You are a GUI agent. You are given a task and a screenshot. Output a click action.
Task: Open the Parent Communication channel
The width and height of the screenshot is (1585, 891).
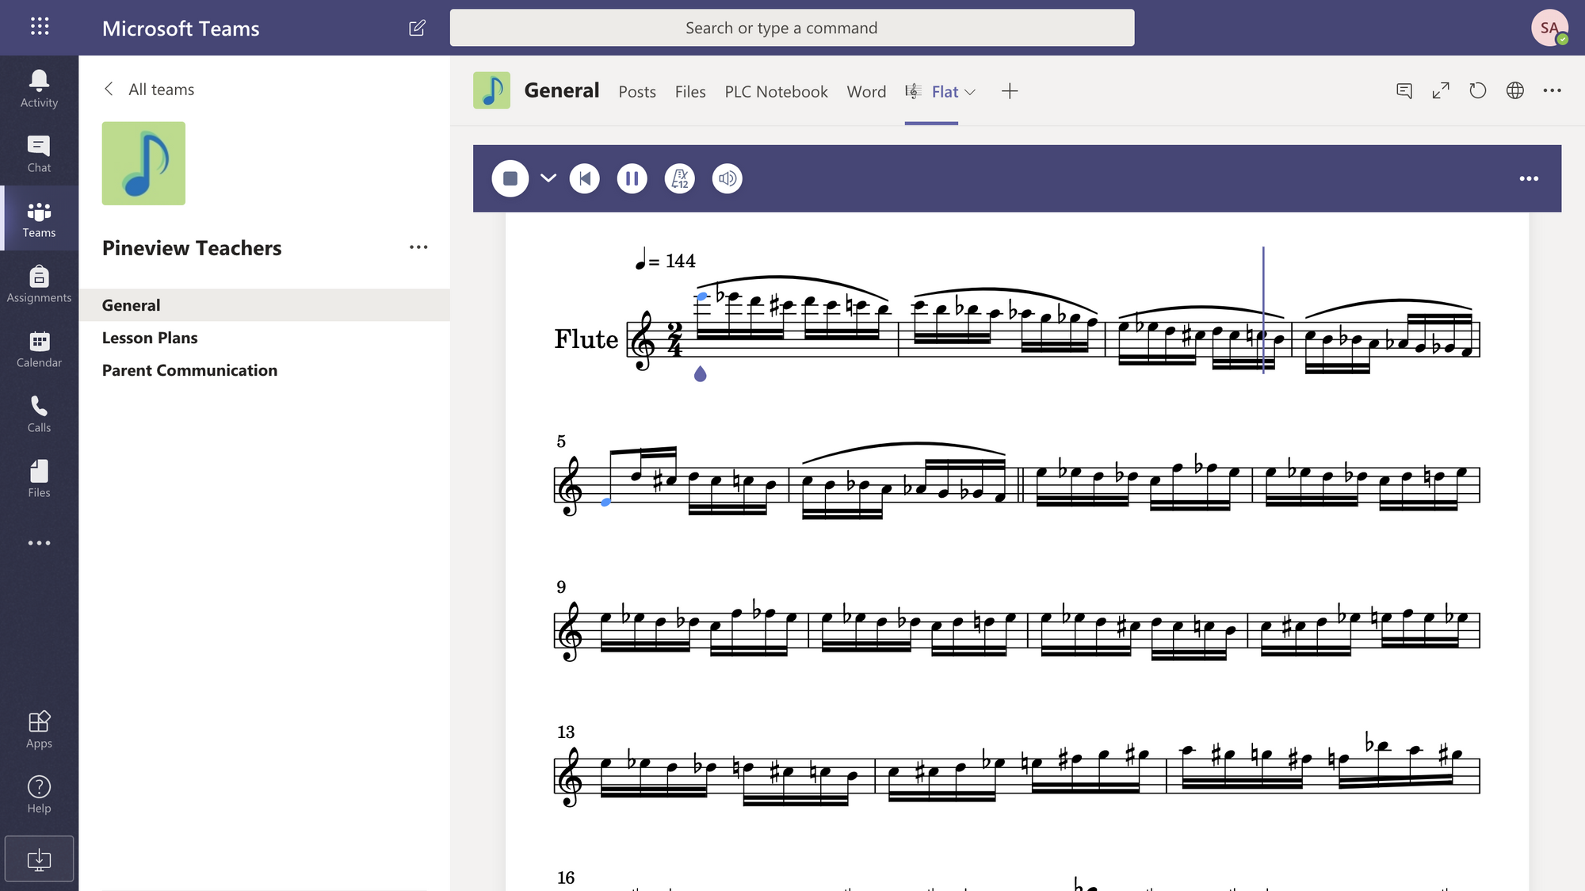(x=189, y=369)
